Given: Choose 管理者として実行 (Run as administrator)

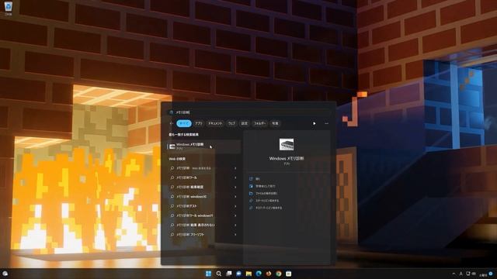Looking at the screenshot, I should (x=262, y=186).
